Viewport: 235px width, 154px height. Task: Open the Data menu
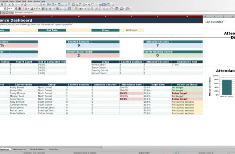tap(24, 1)
